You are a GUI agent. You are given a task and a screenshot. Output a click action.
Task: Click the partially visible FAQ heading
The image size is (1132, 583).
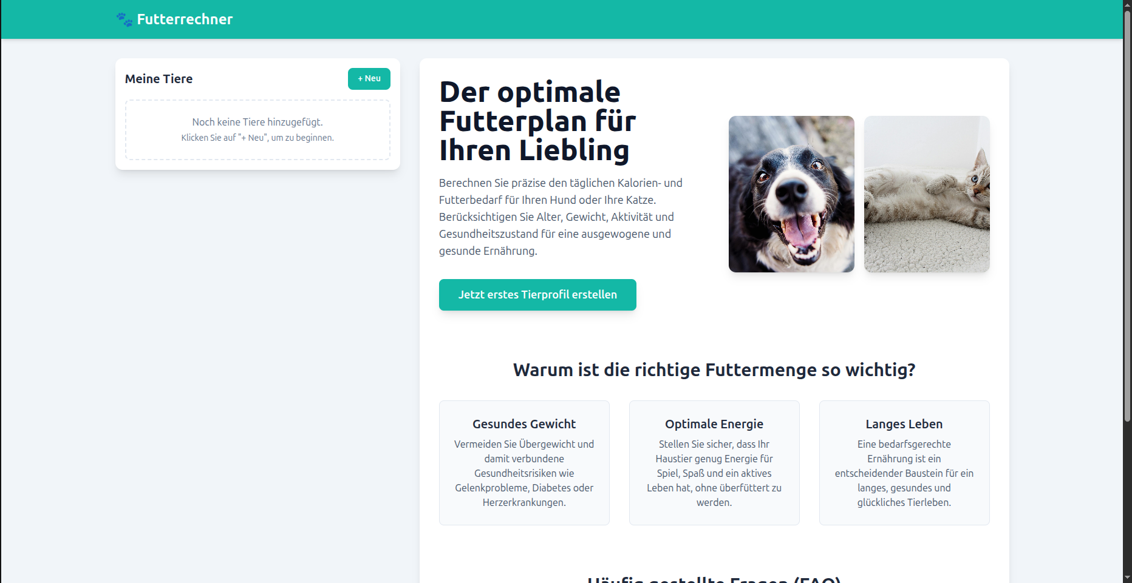(714, 579)
